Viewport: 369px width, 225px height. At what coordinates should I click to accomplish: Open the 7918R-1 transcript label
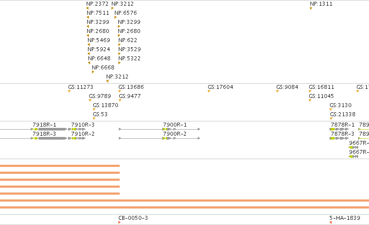[x=44, y=125]
